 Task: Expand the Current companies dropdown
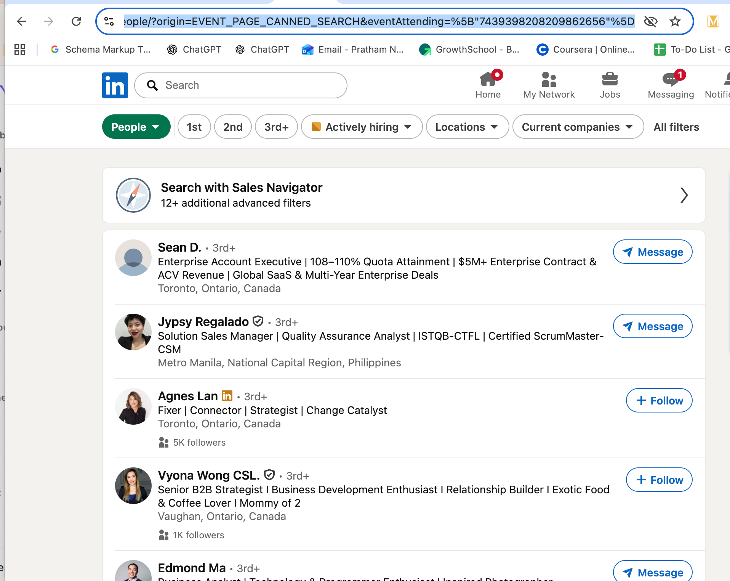pyautogui.click(x=578, y=127)
